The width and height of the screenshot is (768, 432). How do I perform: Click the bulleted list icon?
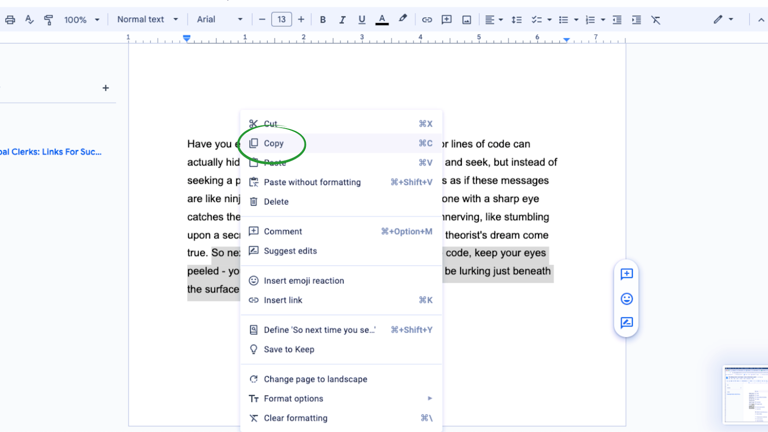coord(564,20)
